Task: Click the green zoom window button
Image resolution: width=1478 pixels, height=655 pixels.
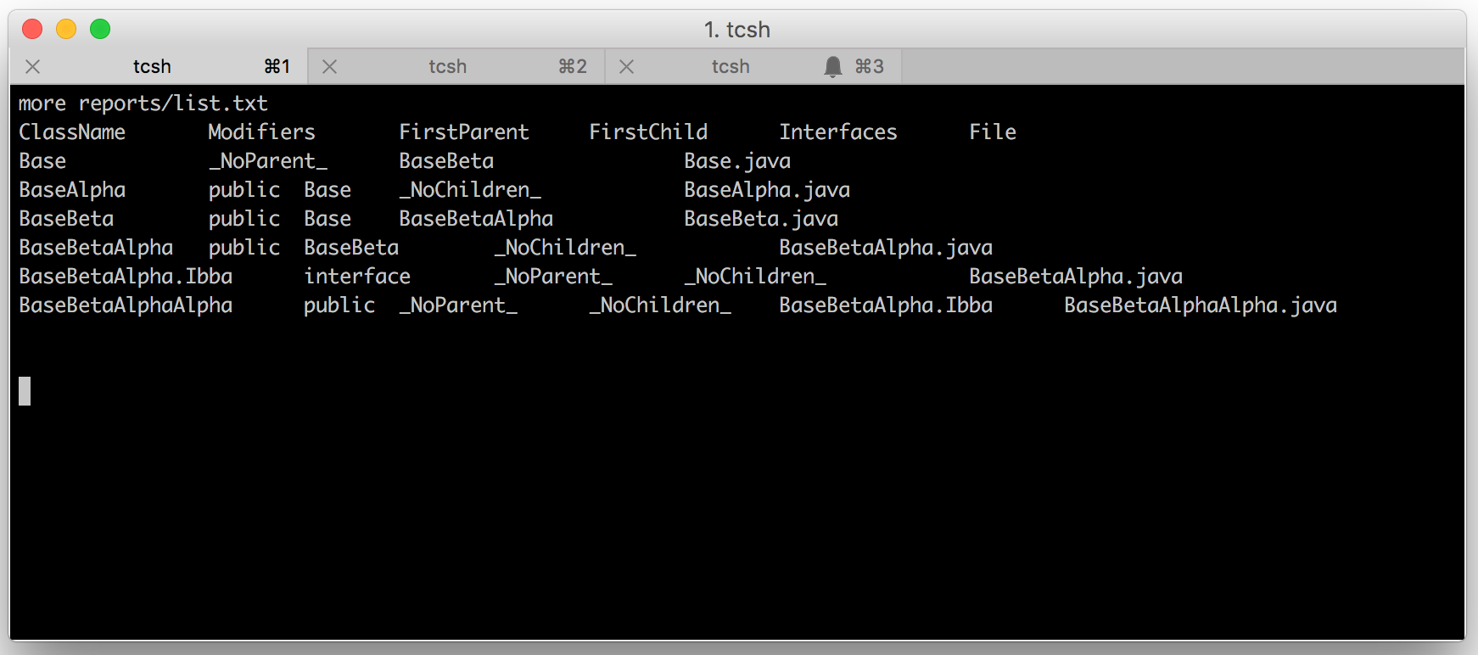Action: (x=100, y=29)
